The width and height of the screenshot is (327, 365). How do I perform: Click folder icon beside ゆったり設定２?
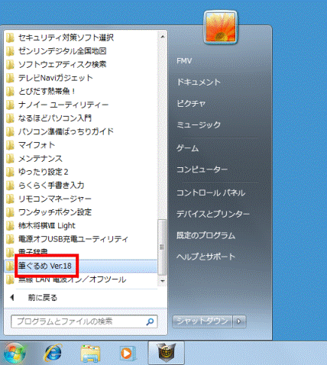(x=10, y=172)
